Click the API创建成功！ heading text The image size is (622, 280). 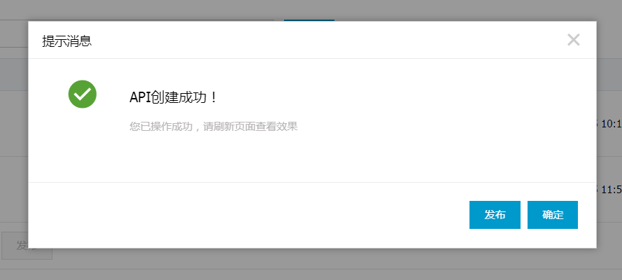pyautogui.click(x=174, y=97)
